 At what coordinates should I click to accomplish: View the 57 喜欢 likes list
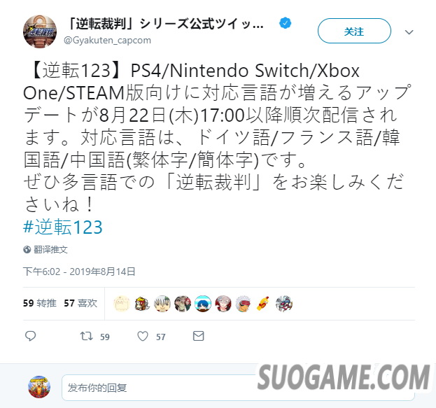coord(80,303)
